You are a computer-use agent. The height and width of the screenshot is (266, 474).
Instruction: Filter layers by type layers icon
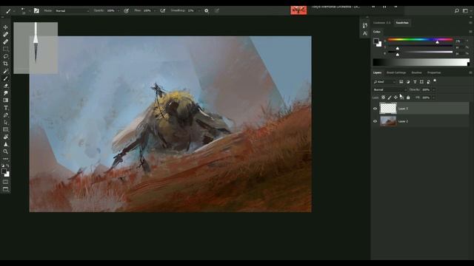(415, 82)
